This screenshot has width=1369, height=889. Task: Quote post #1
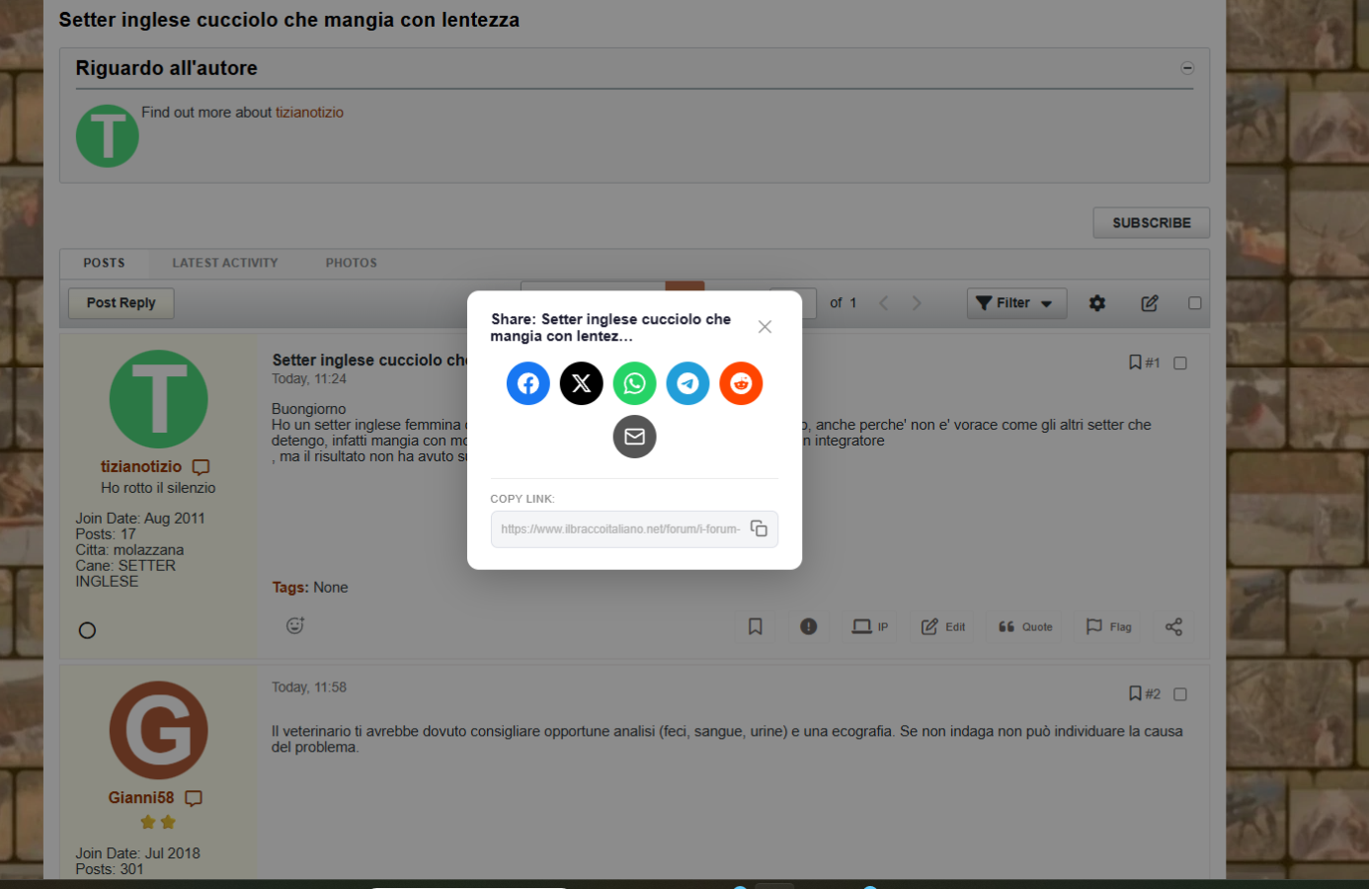pyautogui.click(x=1025, y=626)
